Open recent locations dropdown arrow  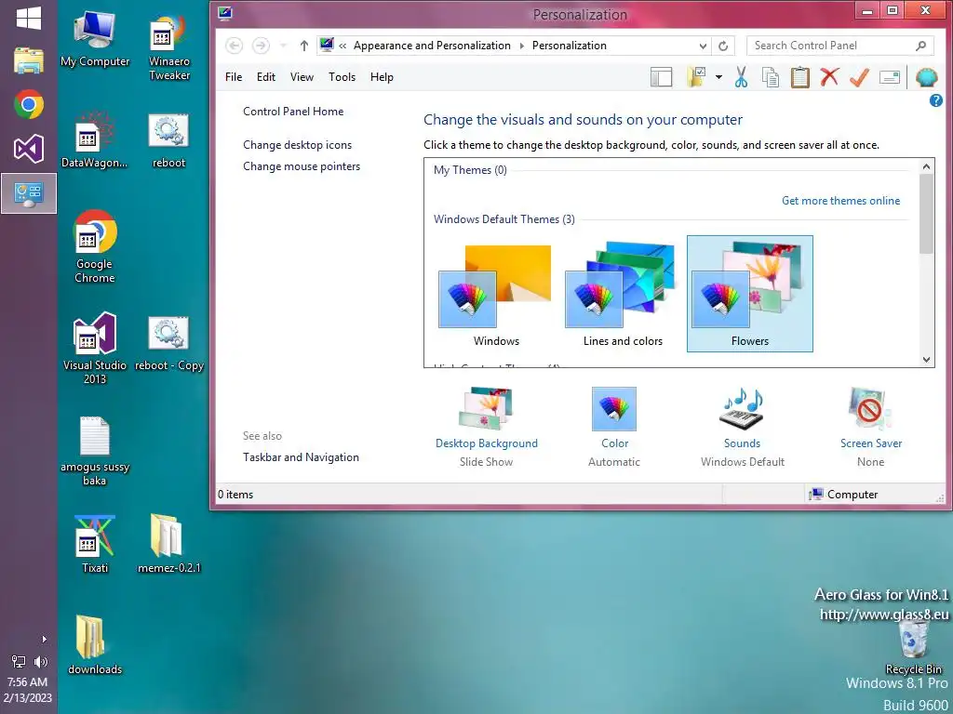(283, 46)
